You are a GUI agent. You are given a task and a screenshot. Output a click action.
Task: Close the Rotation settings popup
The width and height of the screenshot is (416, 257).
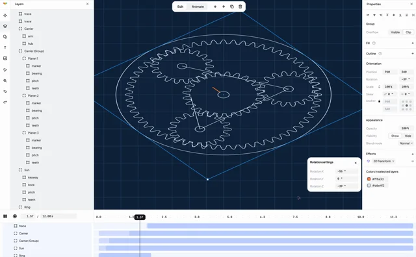coord(356,163)
